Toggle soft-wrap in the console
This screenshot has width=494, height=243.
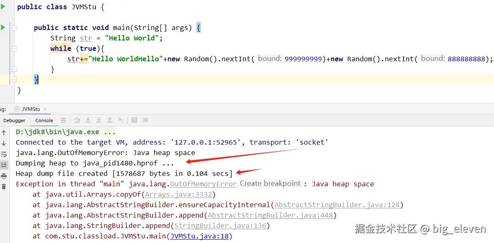click(4, 154)
